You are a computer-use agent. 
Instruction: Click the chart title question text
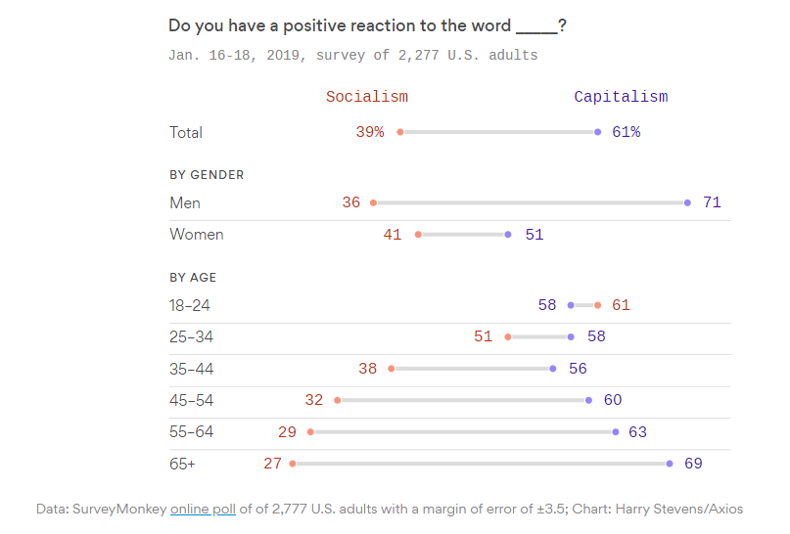[x=367, y=26]
